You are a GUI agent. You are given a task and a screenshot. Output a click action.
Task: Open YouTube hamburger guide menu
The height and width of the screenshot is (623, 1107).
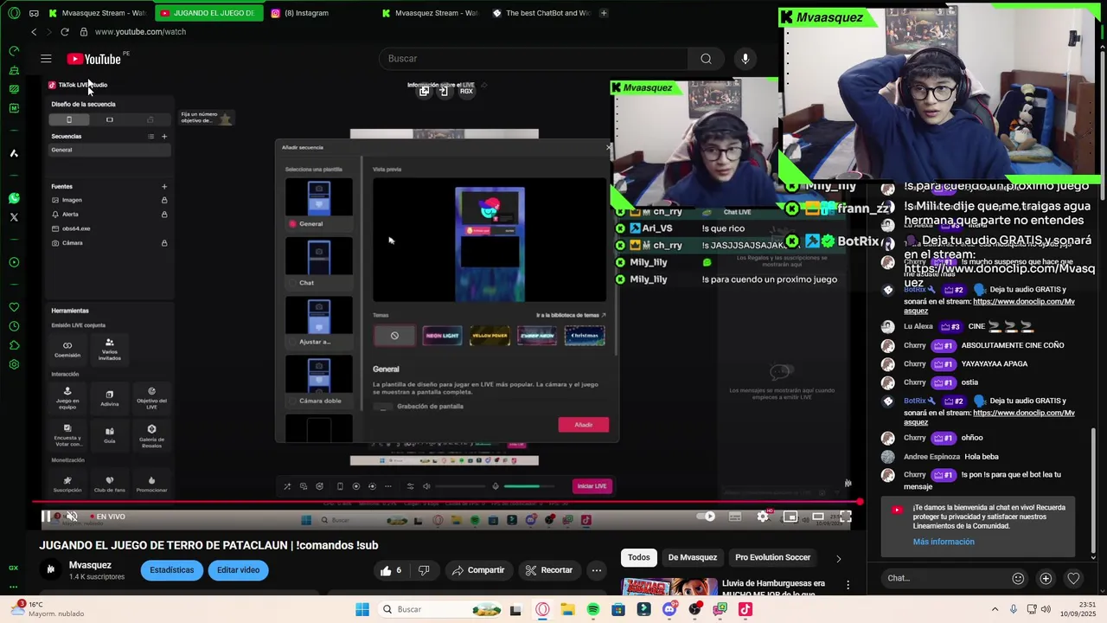tap(46, 59)
